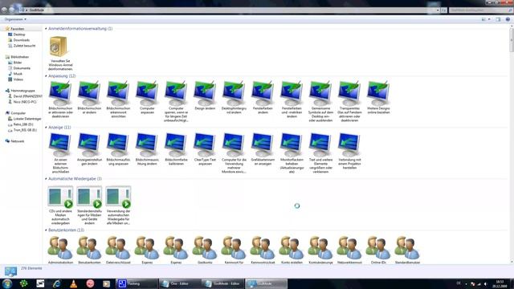
Task: Select Bibliotheken in the navigation pane
Action: [19, 57]
